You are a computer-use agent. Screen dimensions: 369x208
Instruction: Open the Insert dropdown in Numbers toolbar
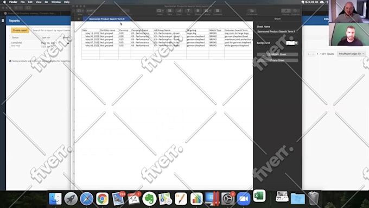point(160,11)
